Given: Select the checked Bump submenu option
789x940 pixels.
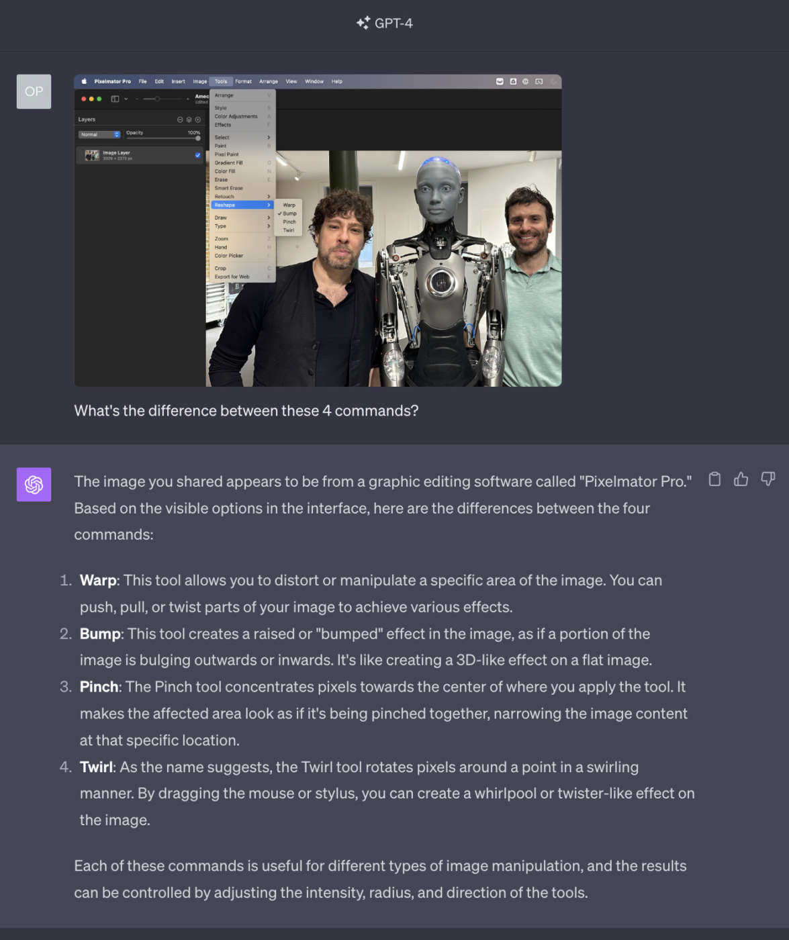Looking at the screenshot, I should [x=289, y=214].
